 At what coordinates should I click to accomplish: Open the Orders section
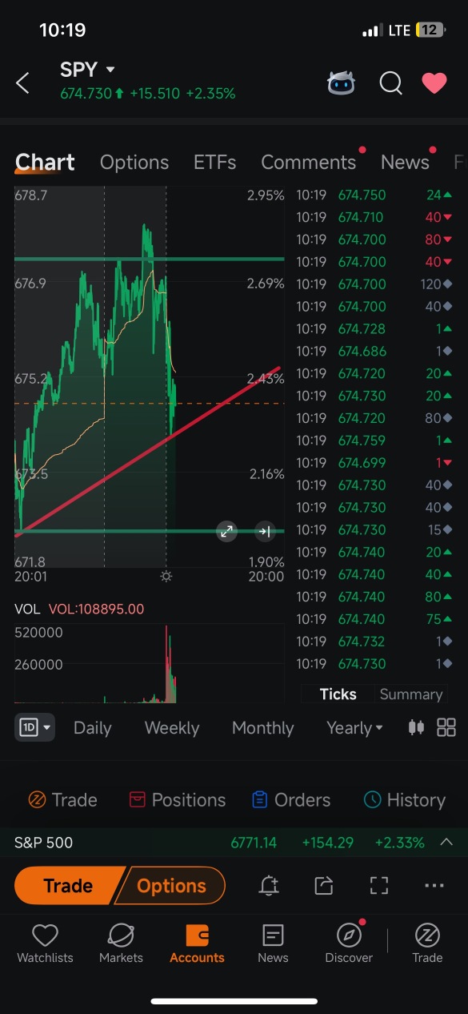click(291, 799)
